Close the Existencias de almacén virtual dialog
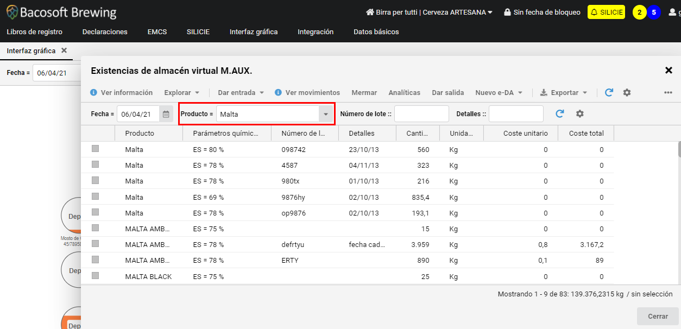 point(669,70)
